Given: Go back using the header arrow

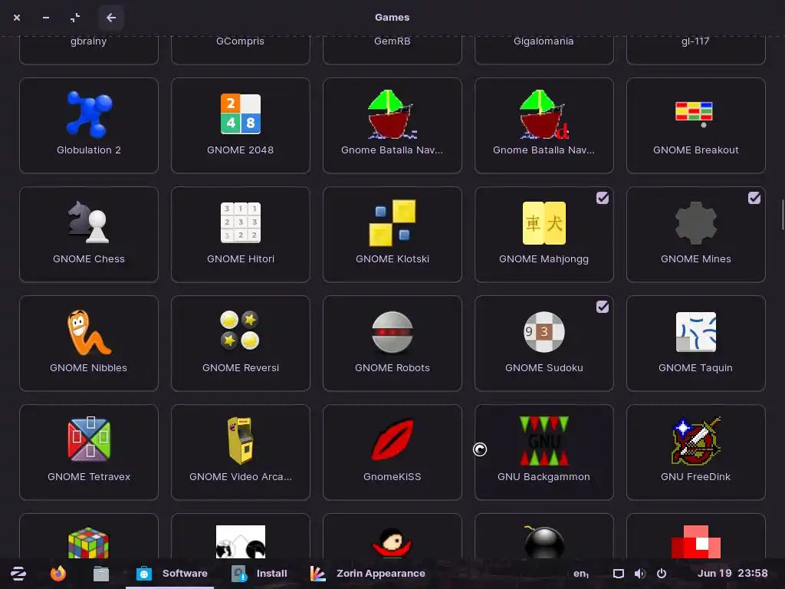Looking at the screenshot, I should (x=111, y=18).
